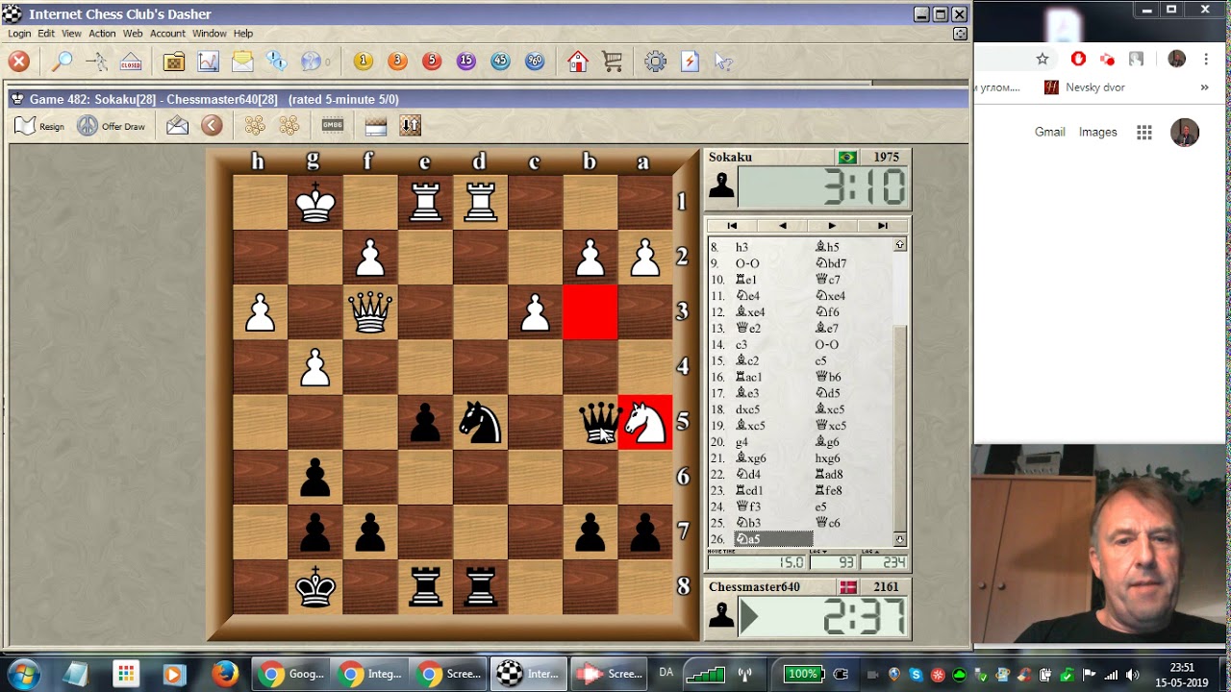
Task: Click the black knight on d5
Action: click(x=480, y=423)
